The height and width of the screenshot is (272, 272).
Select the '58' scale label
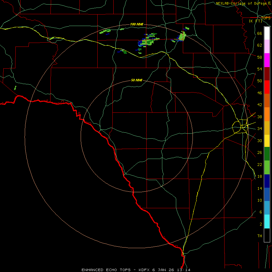pyautogui.click(x=260, y=57)
